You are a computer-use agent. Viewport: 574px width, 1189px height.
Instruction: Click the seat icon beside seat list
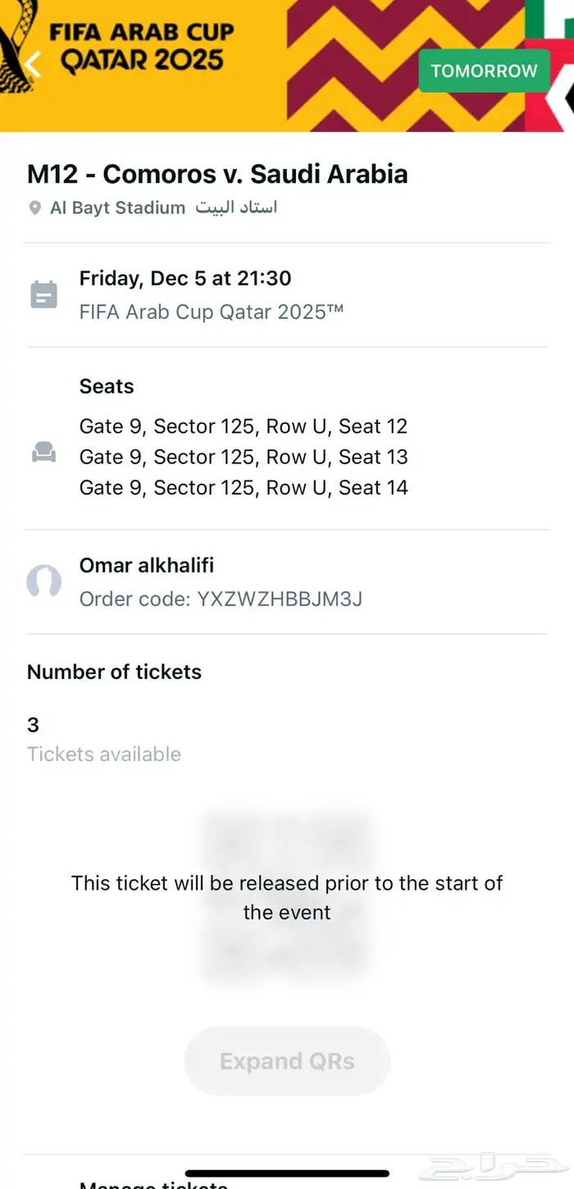(43, 452)
